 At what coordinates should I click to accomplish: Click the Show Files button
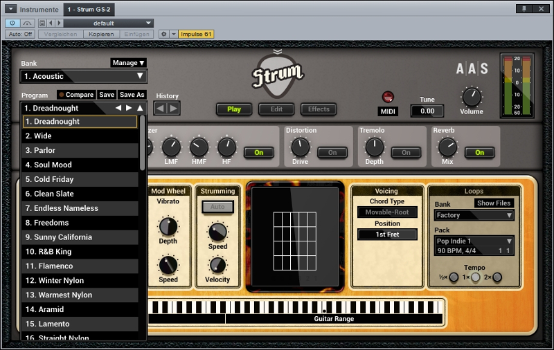coord(494,203)
